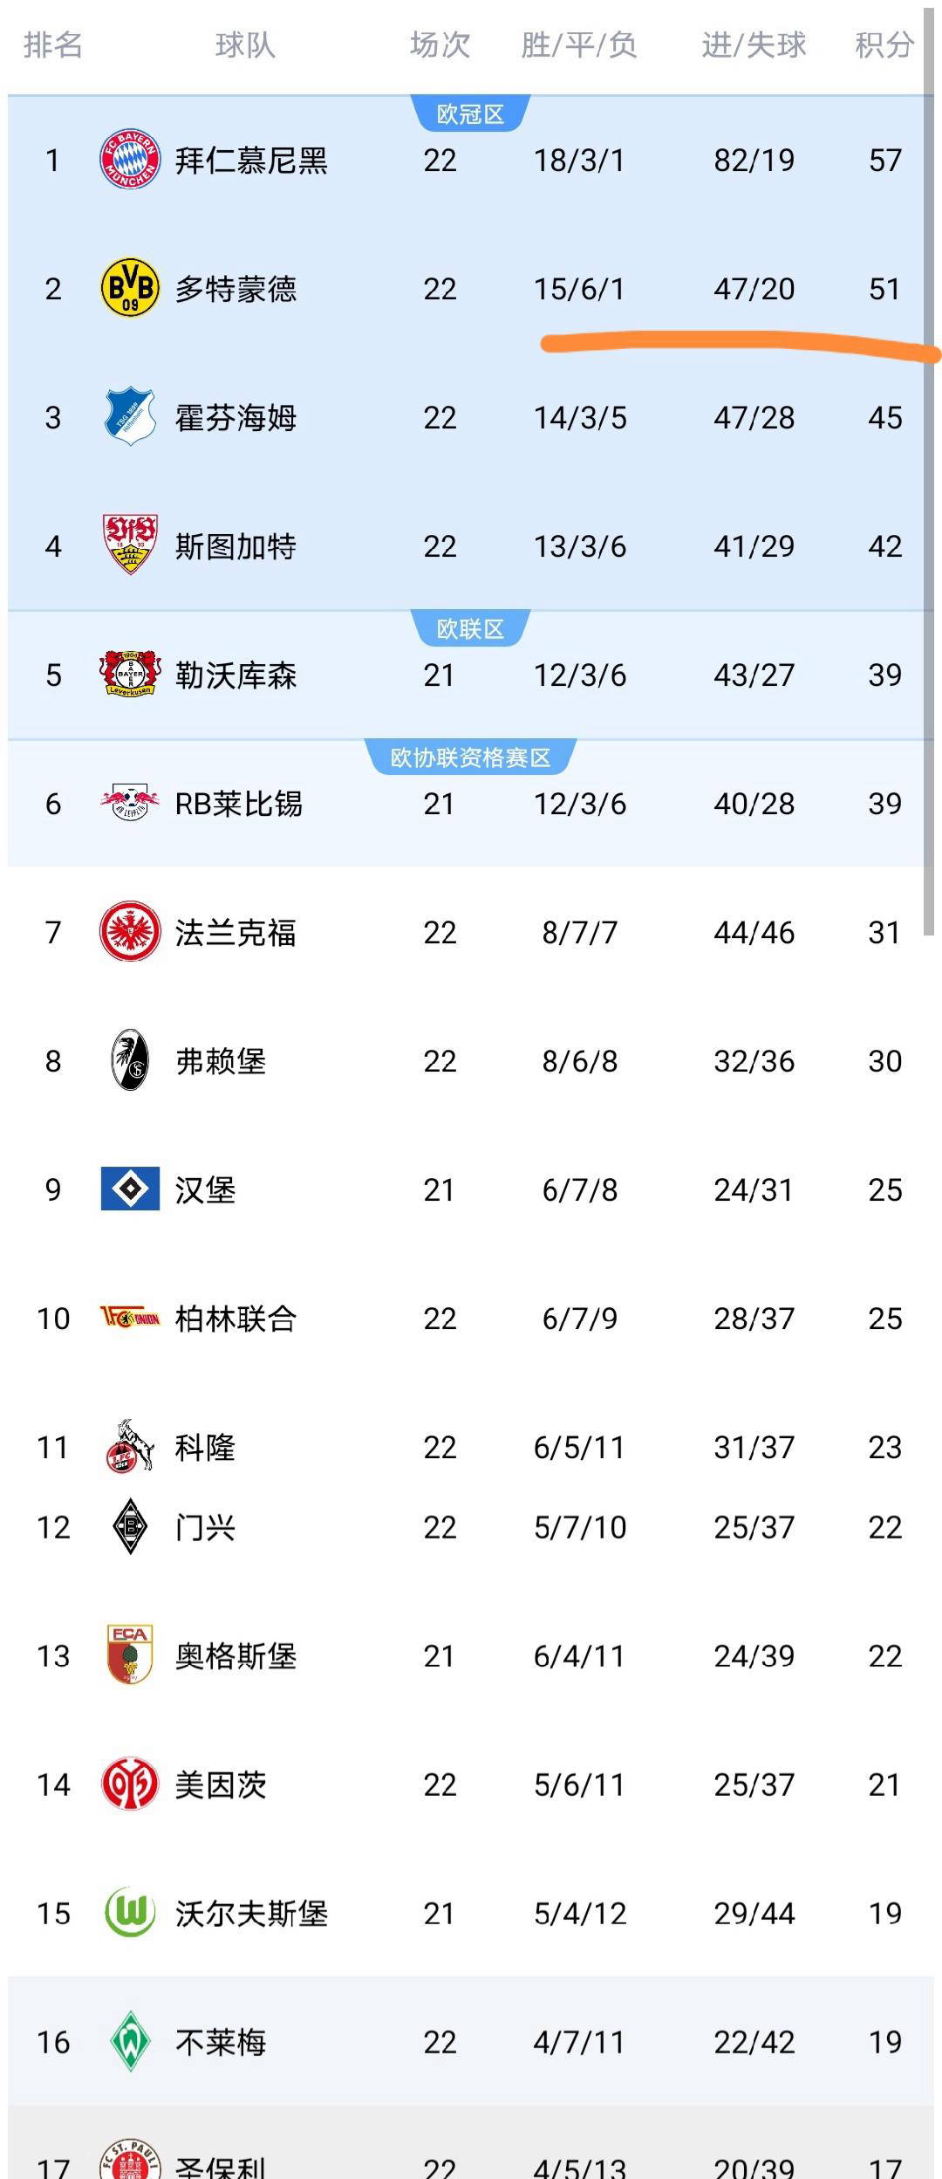
Task: Select the Mainz 05 red logo
Action: (x=130, y=1785)
